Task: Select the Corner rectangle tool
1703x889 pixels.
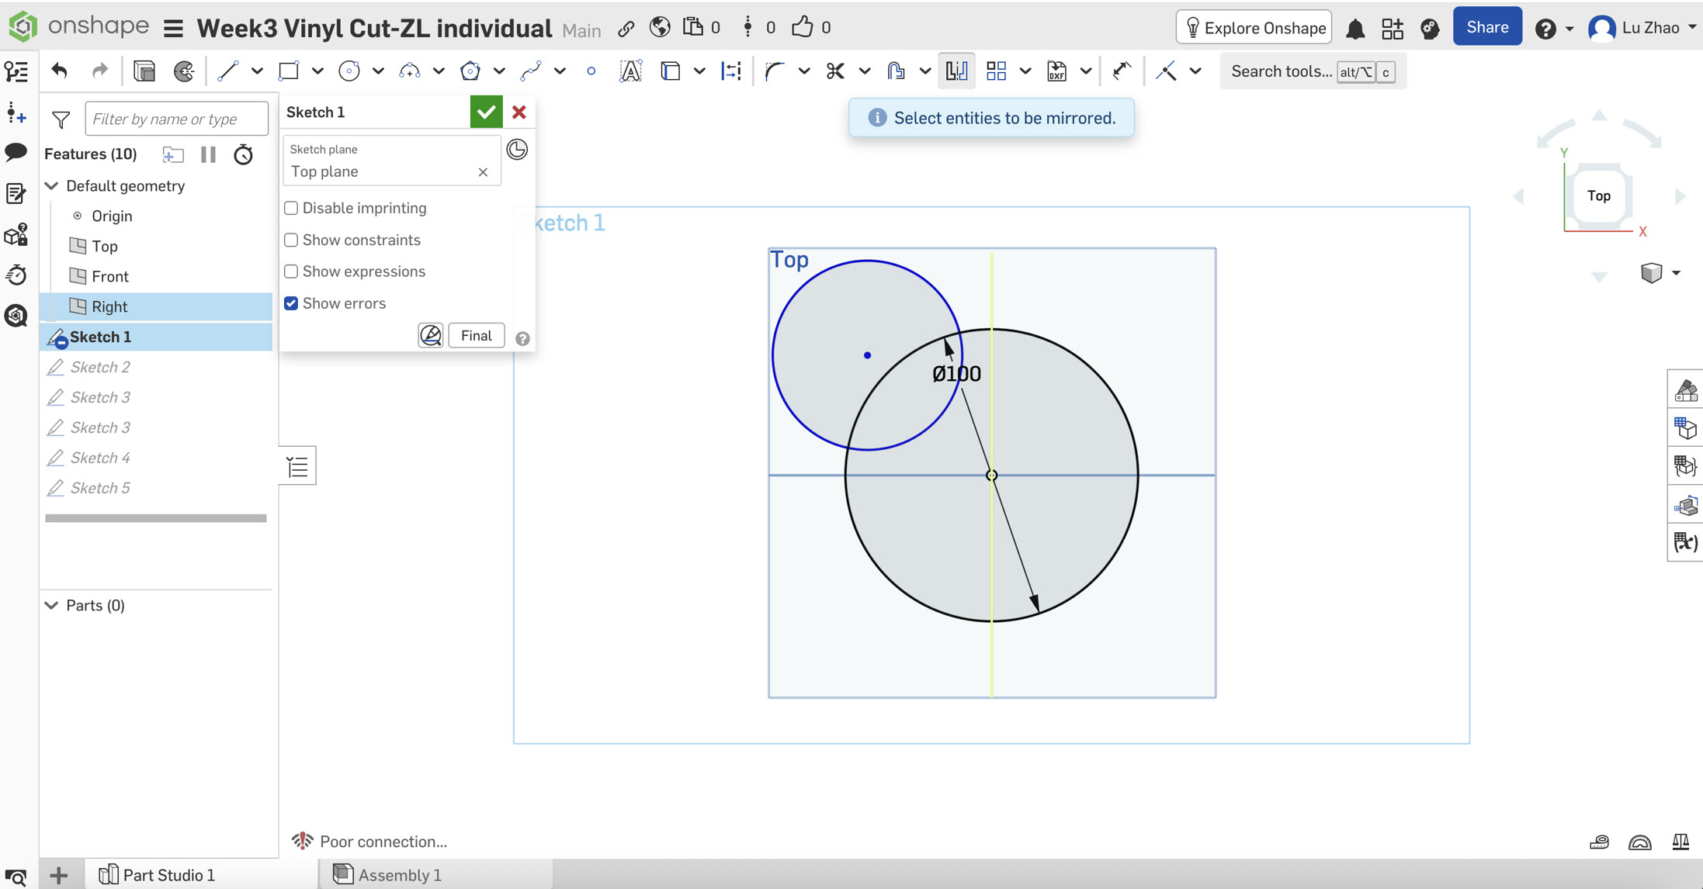Action: [289, 71]
